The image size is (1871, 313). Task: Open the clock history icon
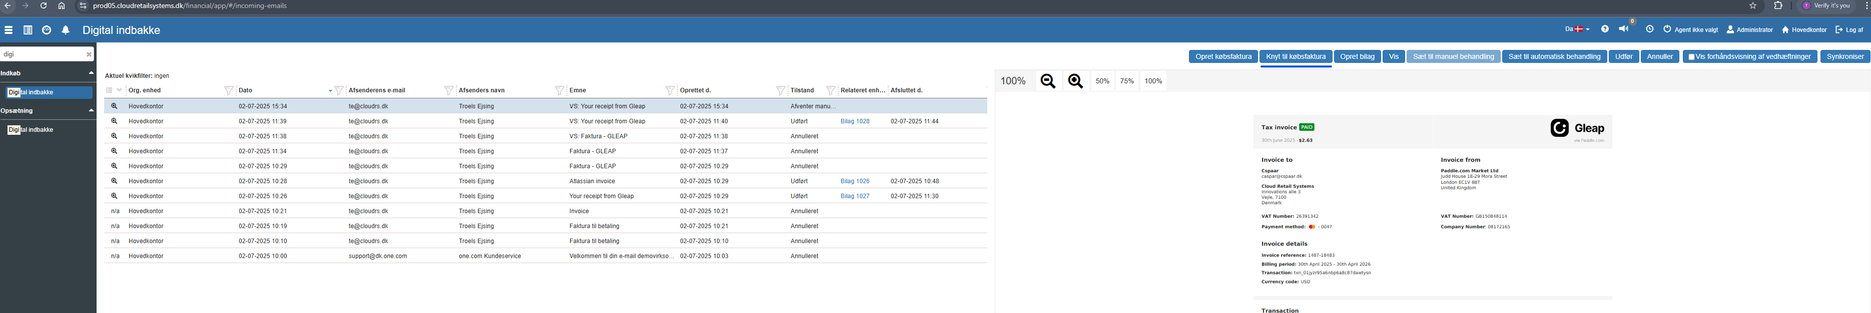1649,30
